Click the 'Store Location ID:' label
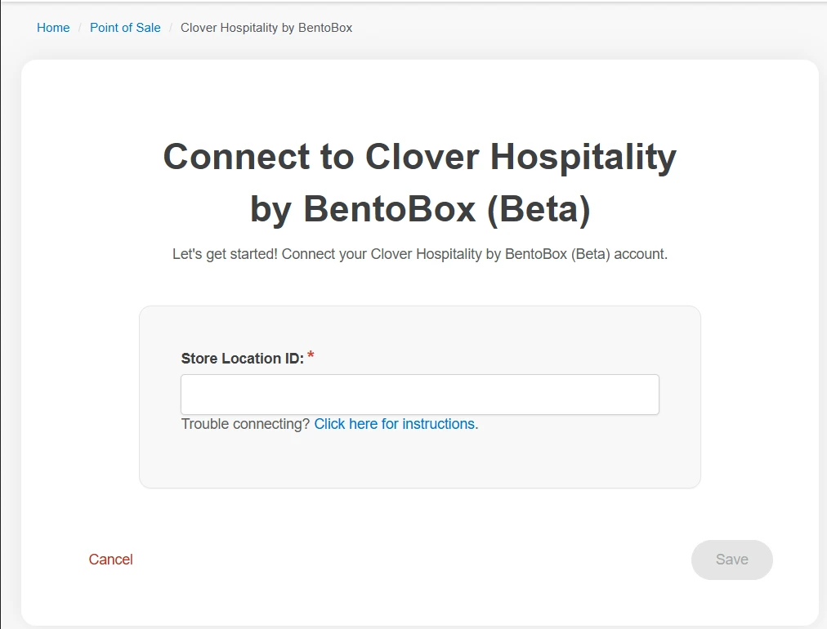Viewport: 827px width, 629px height. click(242, 359)
